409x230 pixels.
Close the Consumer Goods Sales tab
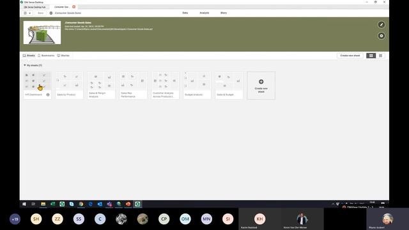74,7
